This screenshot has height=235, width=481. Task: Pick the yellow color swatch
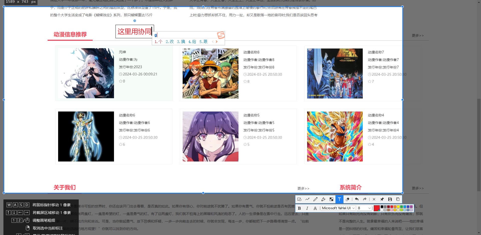pos(398,206)
